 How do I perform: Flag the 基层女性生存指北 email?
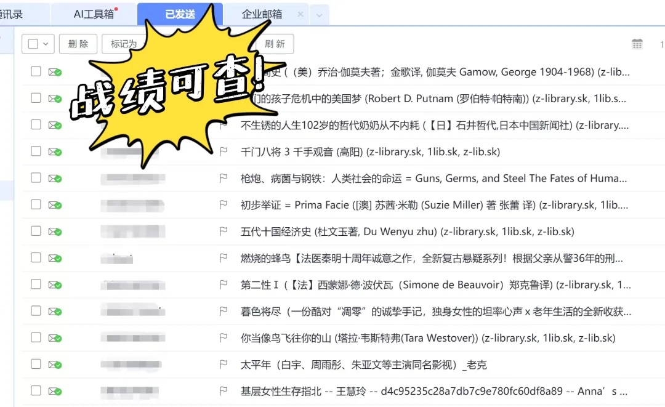[224, 391]
